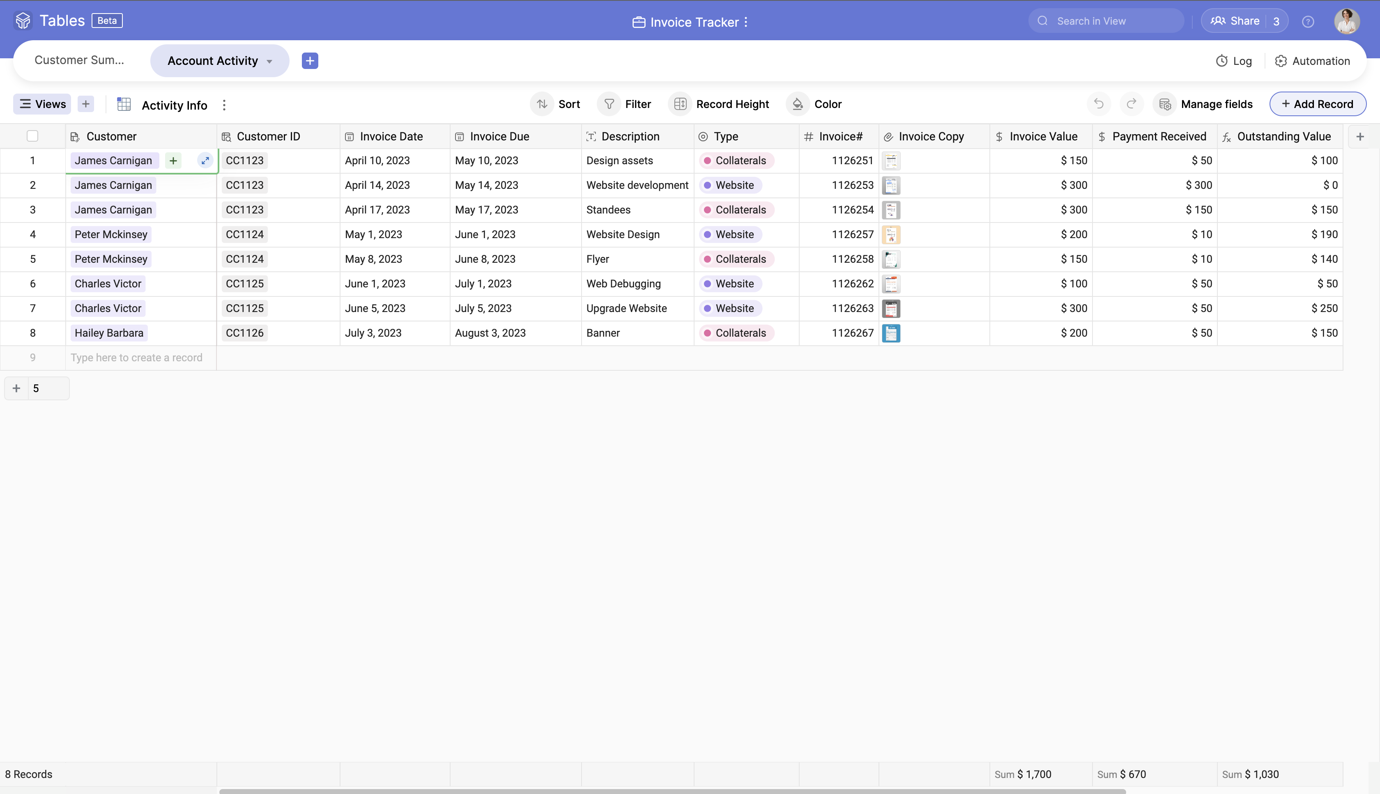Select the Website tag for Website development

[730, 186]
